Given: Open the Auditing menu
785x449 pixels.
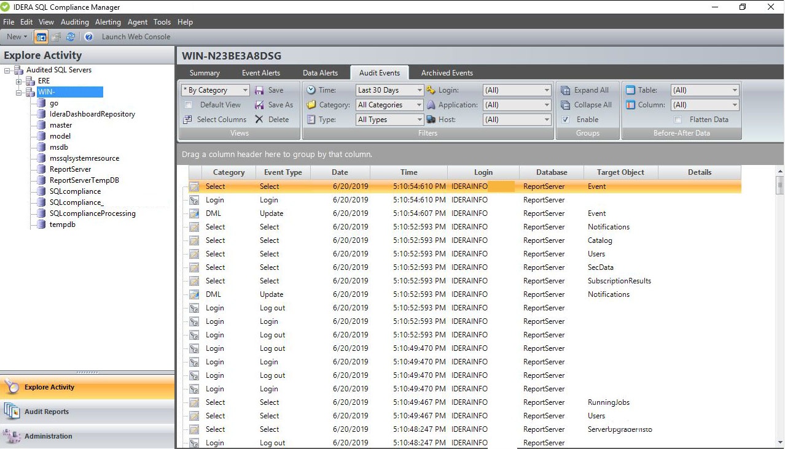Looking at the screenshot, I should point(74,22).
